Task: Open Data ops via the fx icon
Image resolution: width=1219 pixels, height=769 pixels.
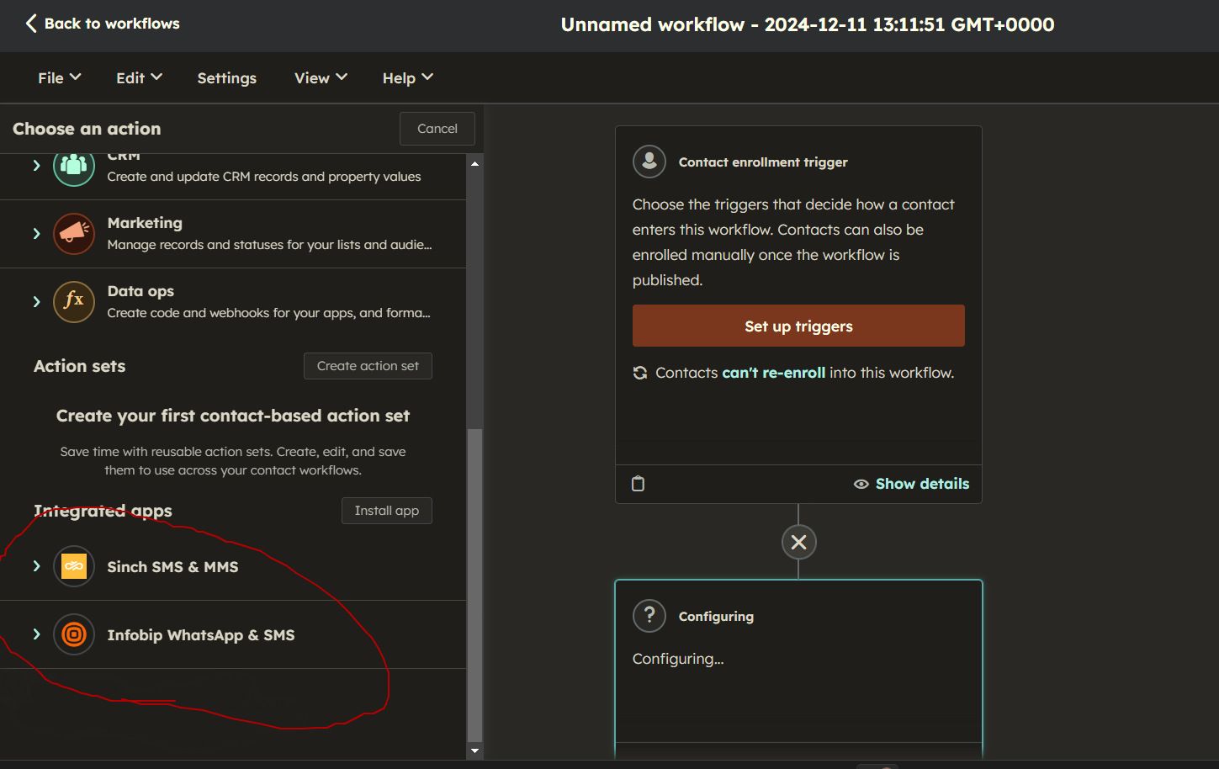Action: (x=73, y=301)
